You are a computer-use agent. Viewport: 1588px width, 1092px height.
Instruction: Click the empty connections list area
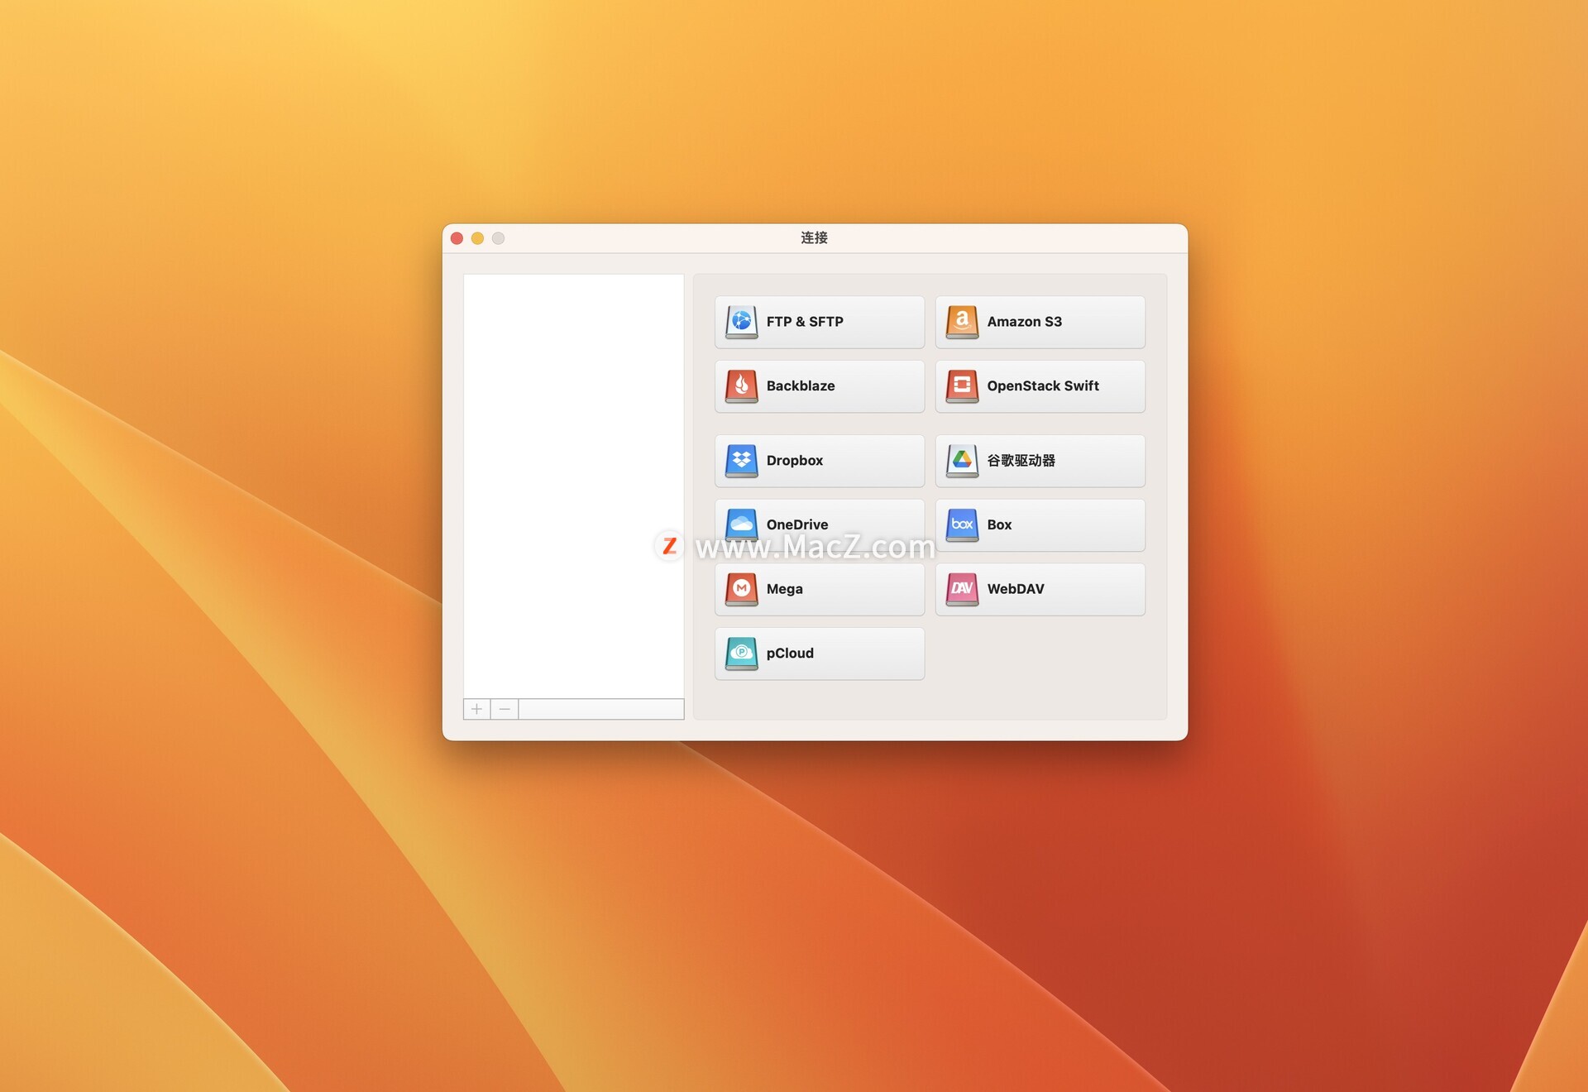pos(573,486)
